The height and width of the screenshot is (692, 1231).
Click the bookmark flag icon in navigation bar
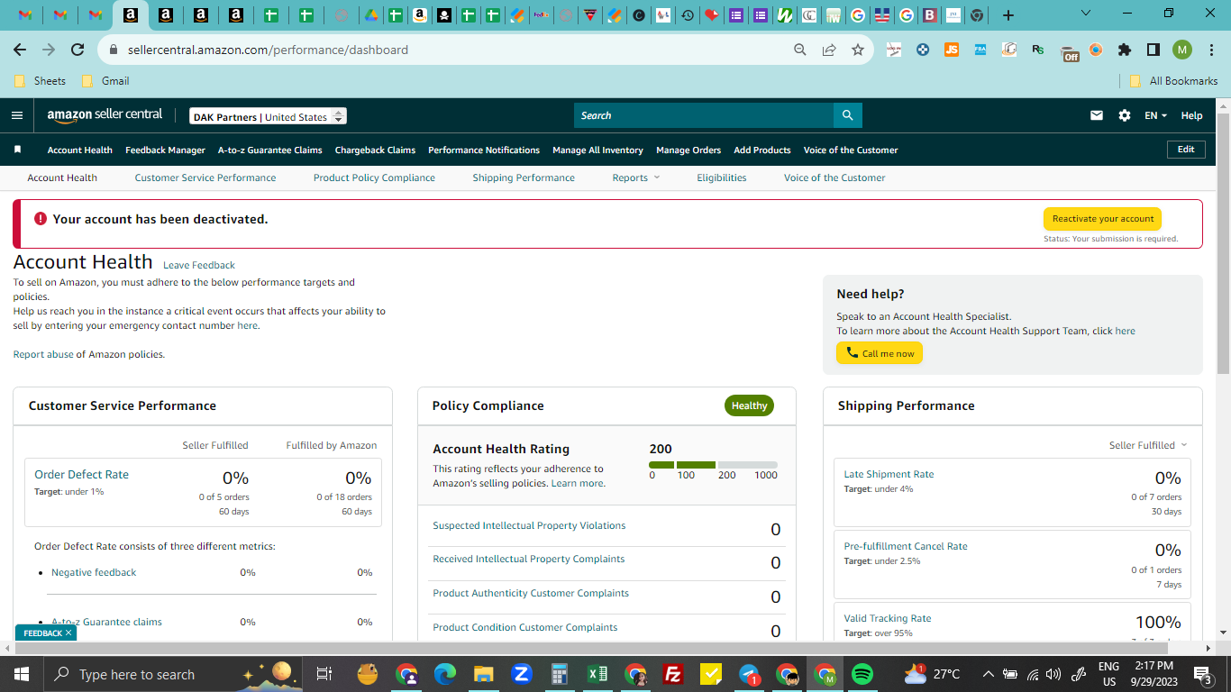(17, 150)
